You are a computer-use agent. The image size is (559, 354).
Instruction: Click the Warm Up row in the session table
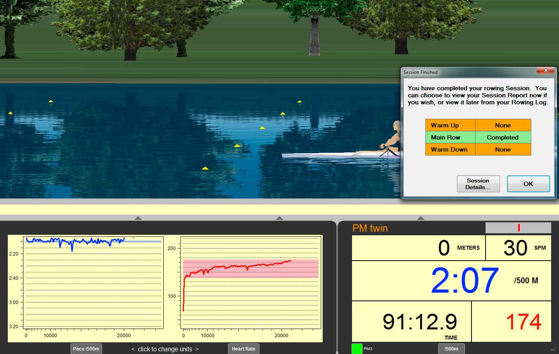pos(450,125)
